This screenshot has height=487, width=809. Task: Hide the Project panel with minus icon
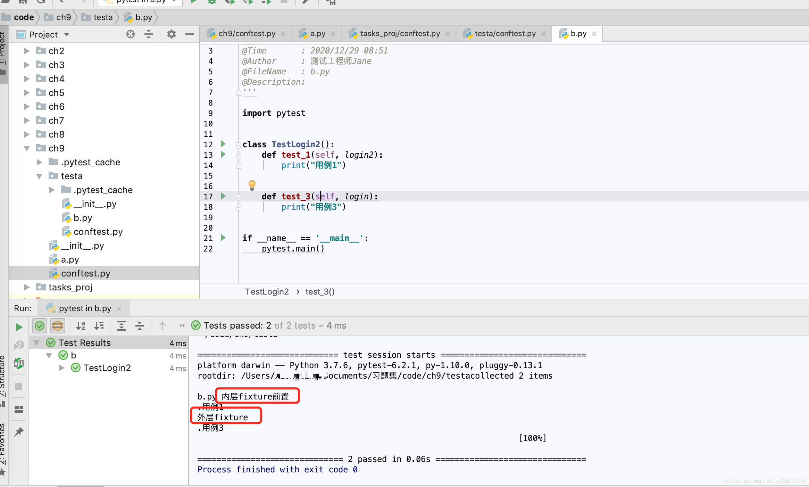click(x=189, y=34)
